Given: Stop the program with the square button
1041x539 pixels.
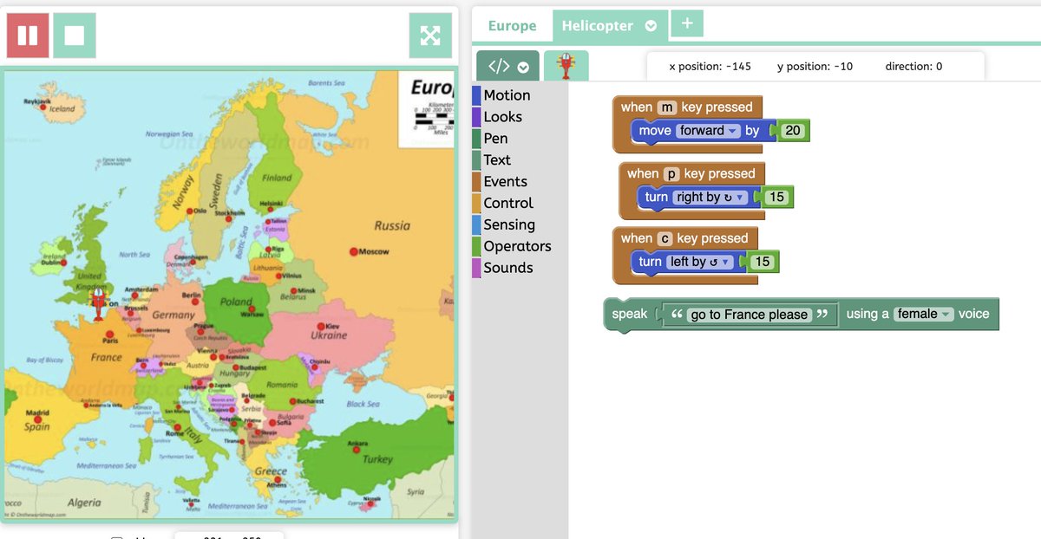Looking at the screenshot, I should pos(75,36).
